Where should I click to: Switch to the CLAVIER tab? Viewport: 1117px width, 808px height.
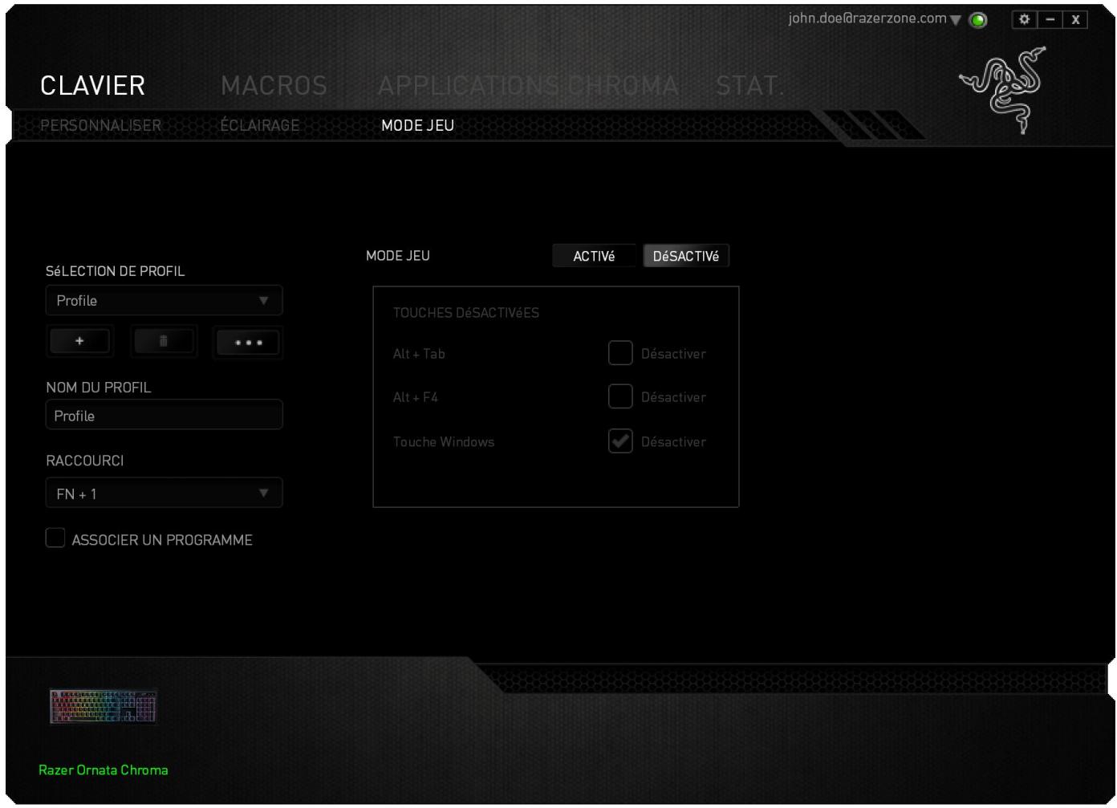click(93, 85)
